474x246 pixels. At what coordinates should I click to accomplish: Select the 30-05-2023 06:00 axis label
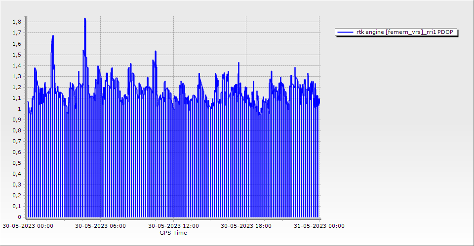[100, 226]
